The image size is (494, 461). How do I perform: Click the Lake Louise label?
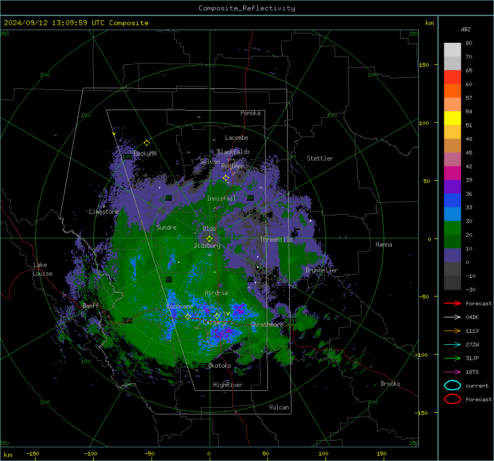coord(42,269)
